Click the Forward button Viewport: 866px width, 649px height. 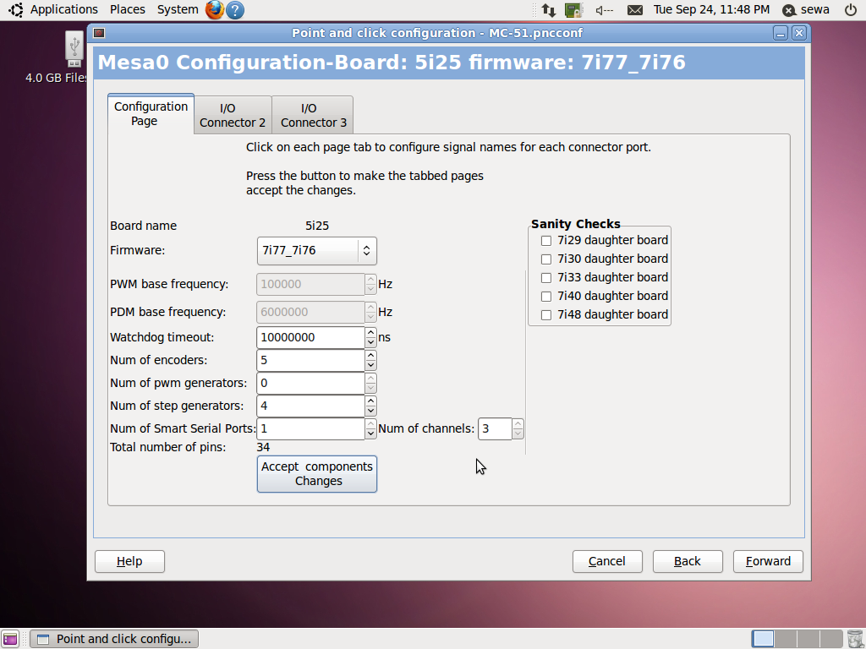pyautogui.click(x=768, y=561)
